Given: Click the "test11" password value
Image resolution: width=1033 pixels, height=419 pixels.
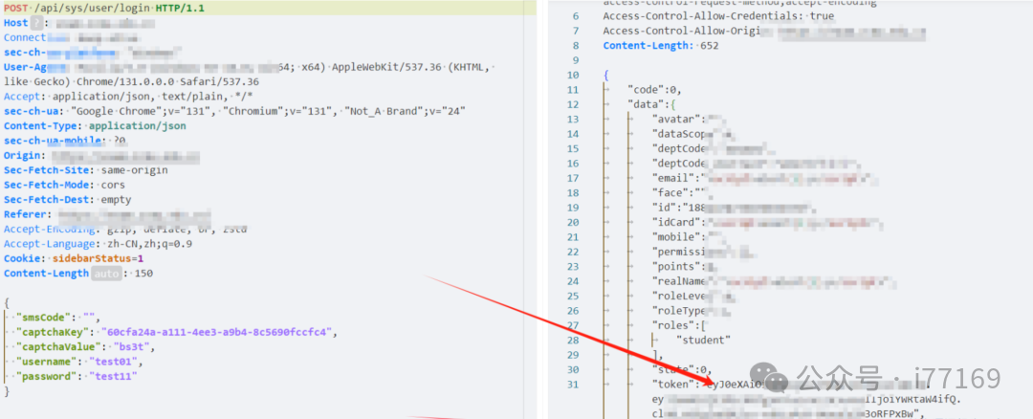Looking at the screenshot, I should tap(114, 377).
